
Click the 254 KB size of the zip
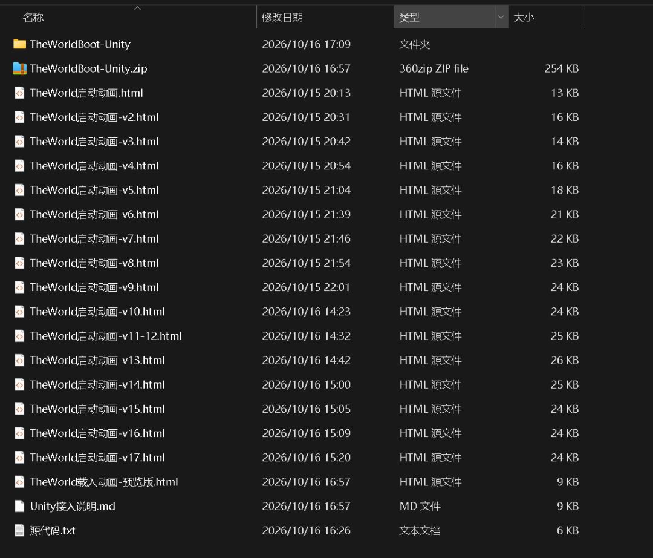click(561, 69)
